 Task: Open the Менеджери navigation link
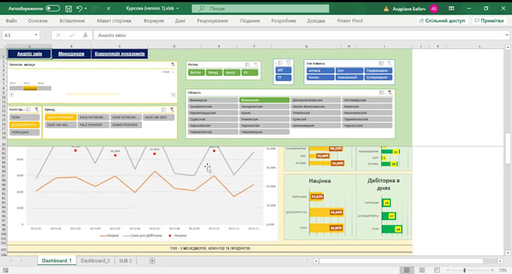click(x=72, y=54)
